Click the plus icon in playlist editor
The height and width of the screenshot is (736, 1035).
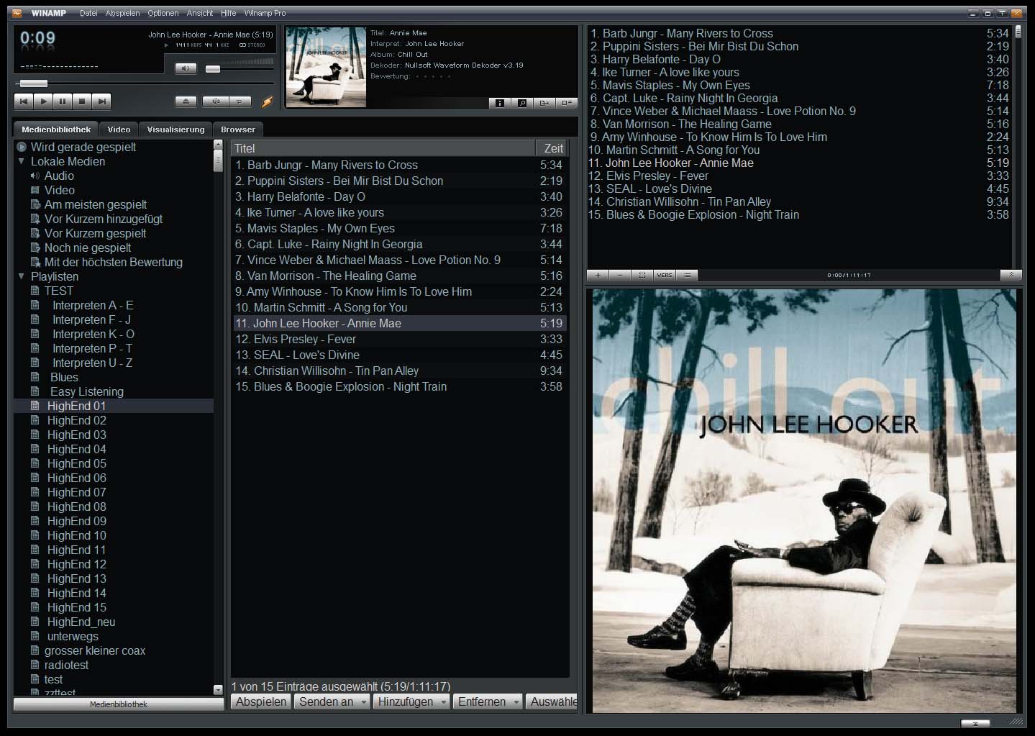598,275
